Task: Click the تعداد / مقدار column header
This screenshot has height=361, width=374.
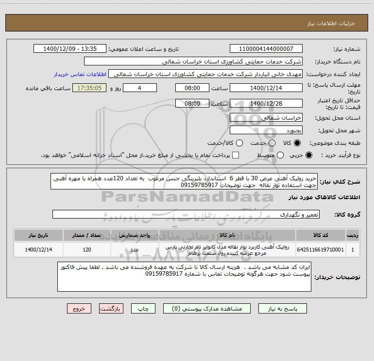Action: point(87,235)
